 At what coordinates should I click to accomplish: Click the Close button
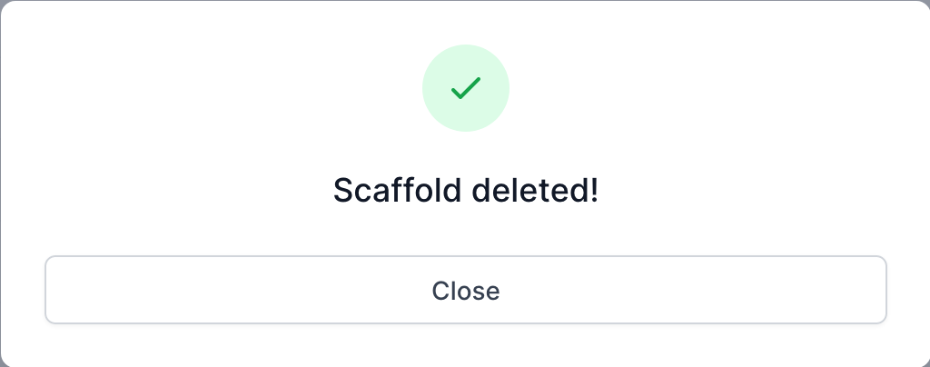pyautogui.click(x=466, y=290)
